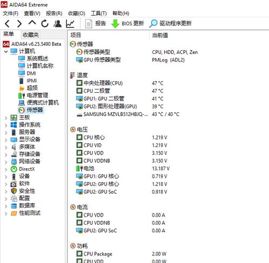Expand the 服务器 tree node
269x263 pixels.
pyautogui.click(x=6, y=133)
